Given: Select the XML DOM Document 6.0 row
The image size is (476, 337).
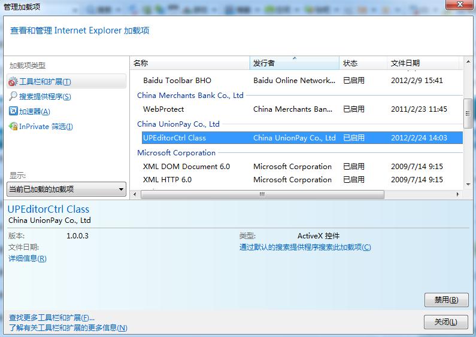Looking at the screenshot, I should (x=302, y=166).
